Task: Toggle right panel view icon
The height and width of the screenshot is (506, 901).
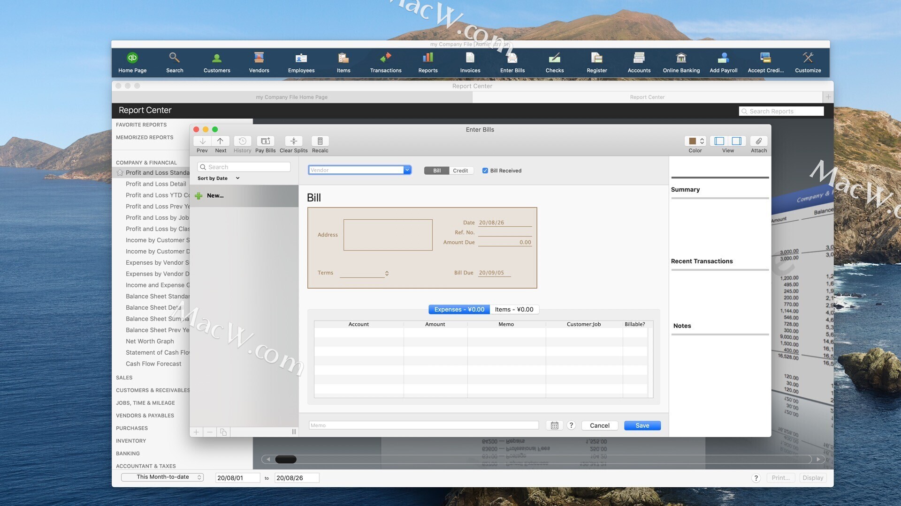Action: click(x=737, y=141)
